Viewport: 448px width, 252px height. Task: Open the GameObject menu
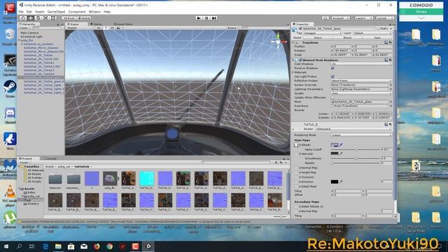coord(56,12)
